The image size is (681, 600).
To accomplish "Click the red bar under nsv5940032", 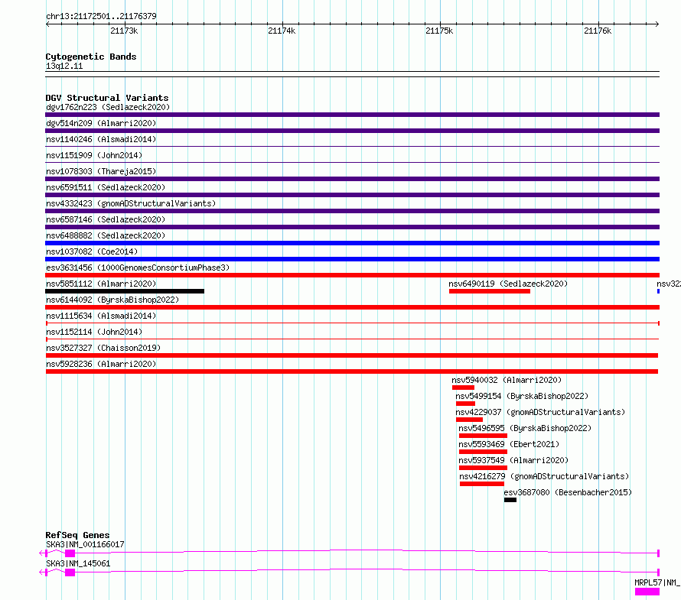I will [463, 388].
